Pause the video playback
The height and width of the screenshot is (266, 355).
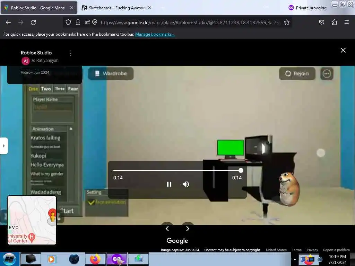pos(169,184)
